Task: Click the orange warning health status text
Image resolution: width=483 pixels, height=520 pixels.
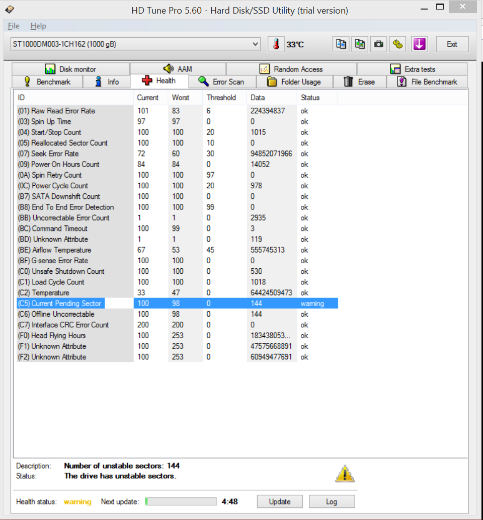Action: 77,502
